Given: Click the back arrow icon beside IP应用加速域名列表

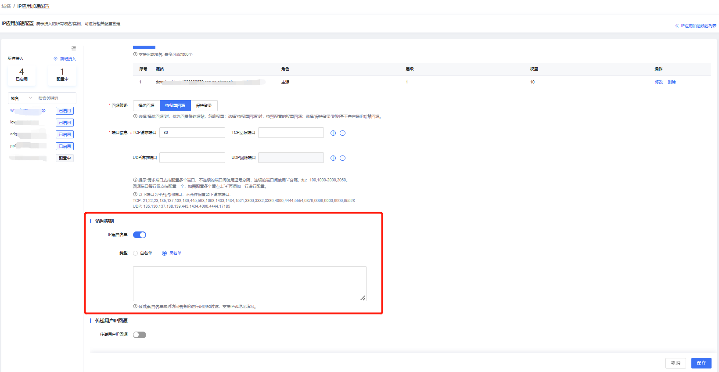Looking at the screenshot, I should click(677, 26).
